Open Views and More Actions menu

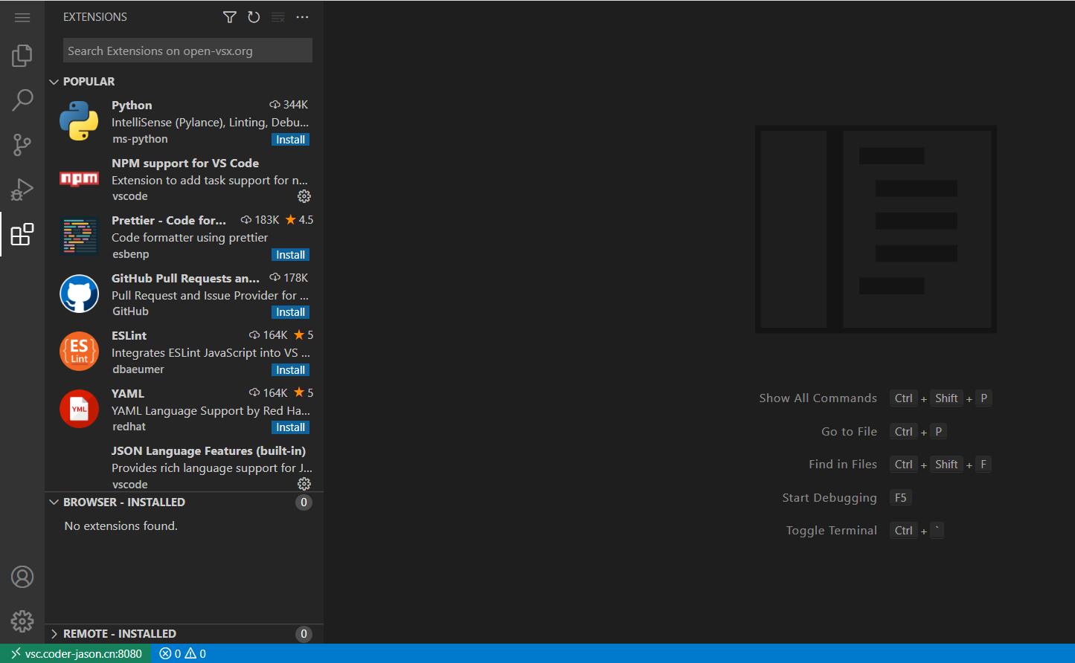point(302,17)
